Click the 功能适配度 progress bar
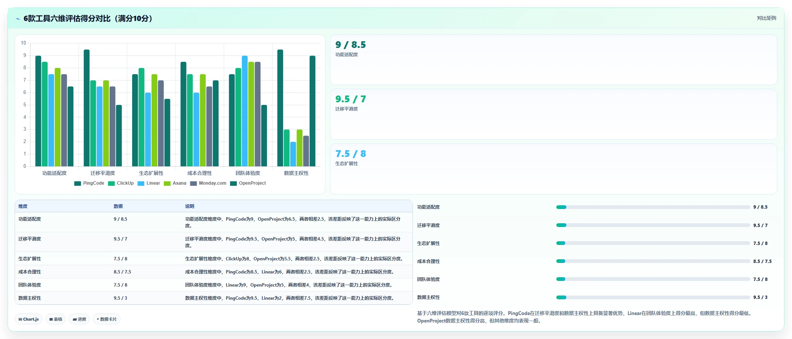This screenshot has height=339, width=792. 653,207
